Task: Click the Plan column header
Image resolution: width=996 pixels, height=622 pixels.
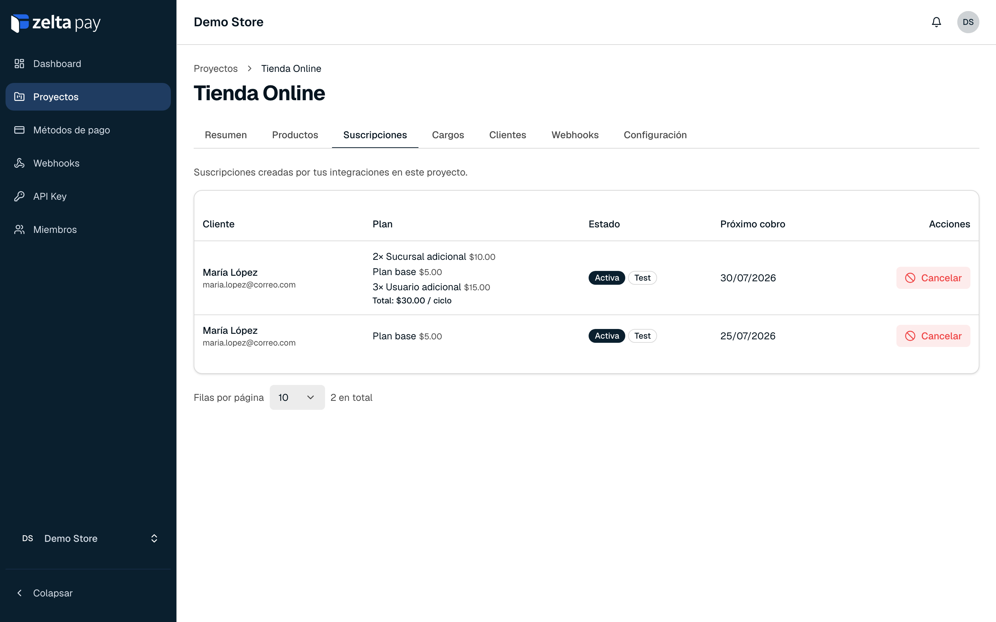Action: pyautogui.click(x=382, y=224)
